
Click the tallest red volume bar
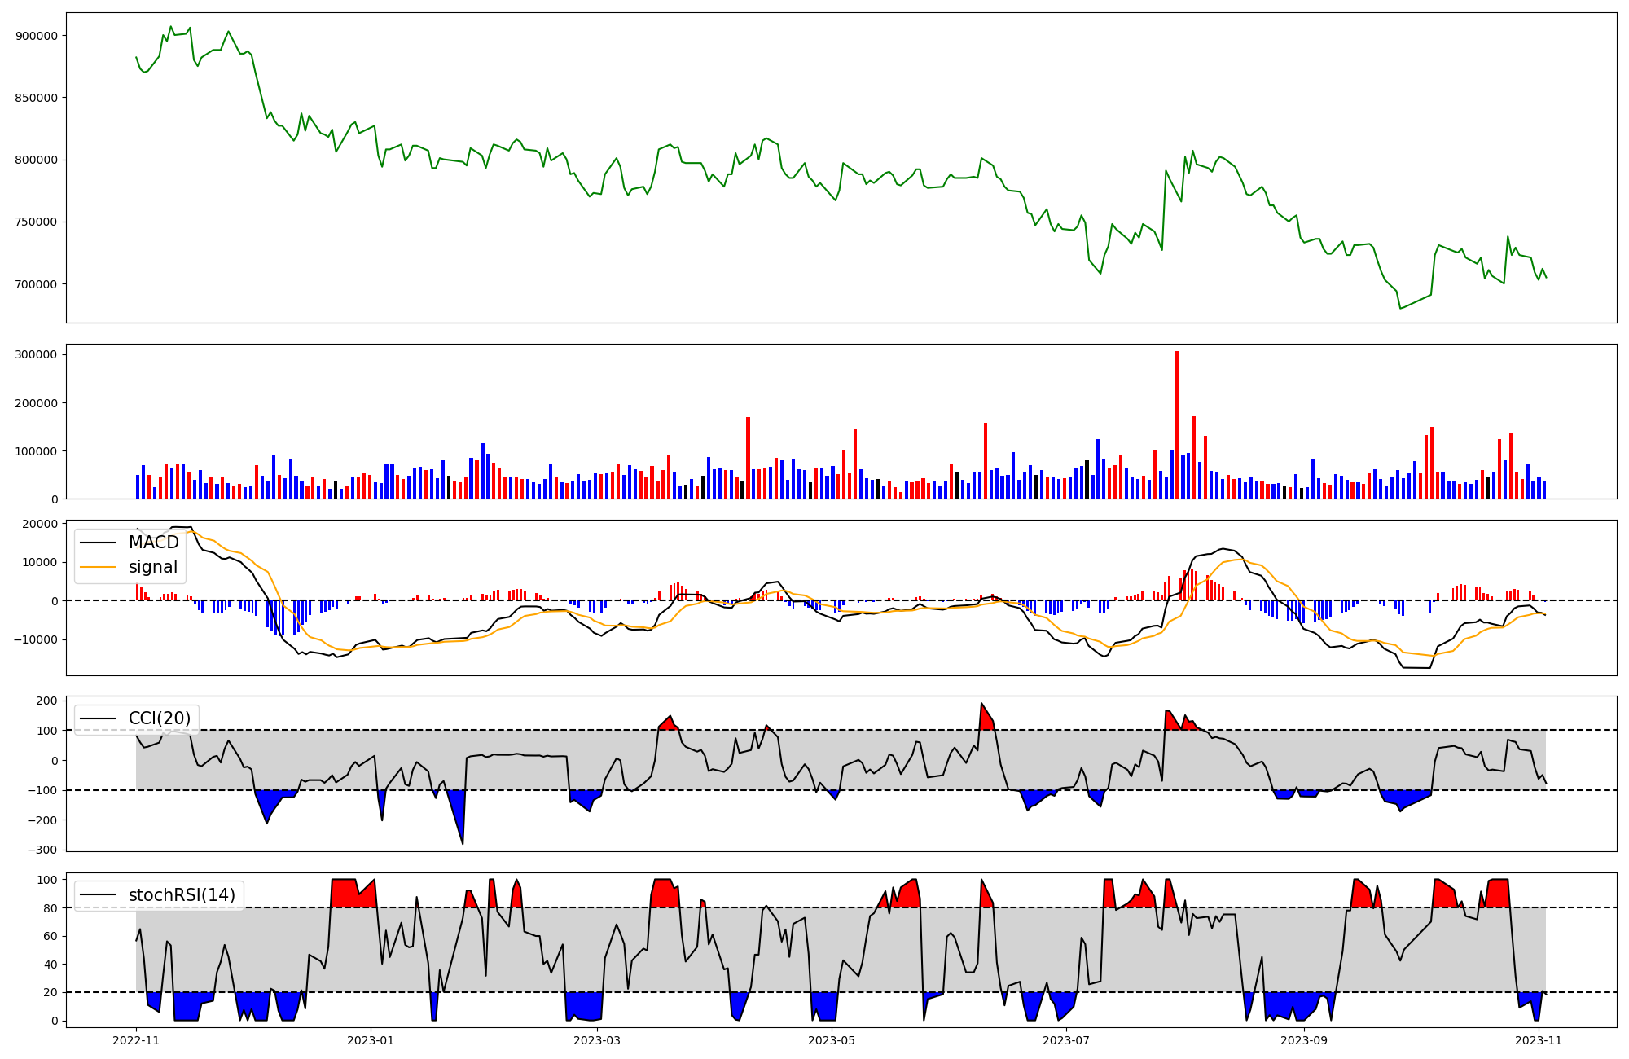(1177, 424)
